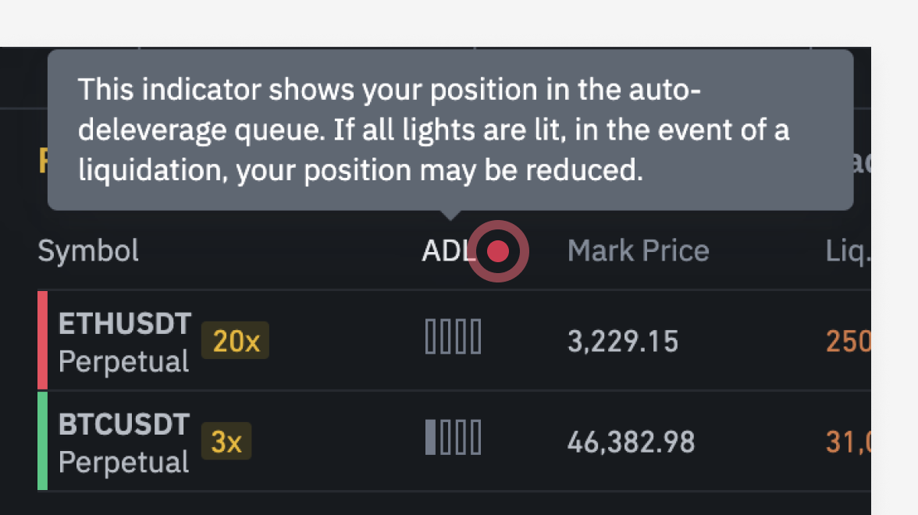
Task: Click the partially visible Liq. column header
Action: [848, 250]
